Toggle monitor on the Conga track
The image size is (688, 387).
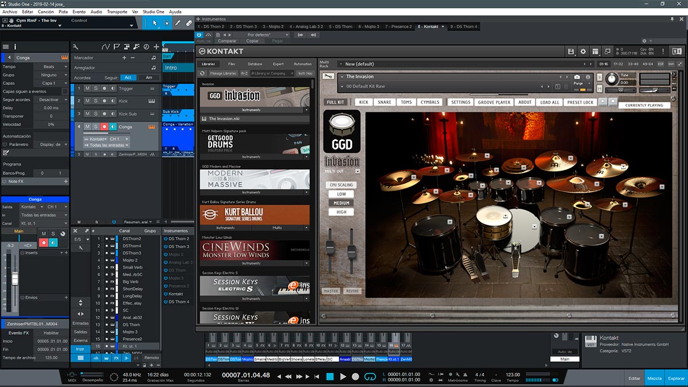113,127
